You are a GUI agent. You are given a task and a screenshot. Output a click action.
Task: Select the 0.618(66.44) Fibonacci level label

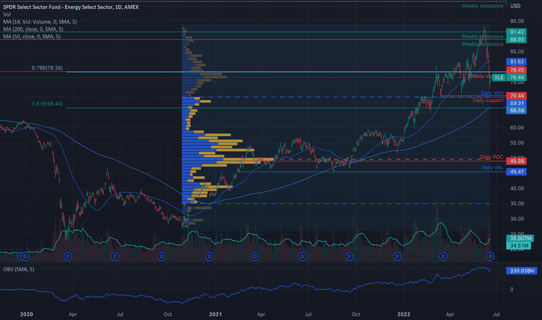click(x=47, y=104)
